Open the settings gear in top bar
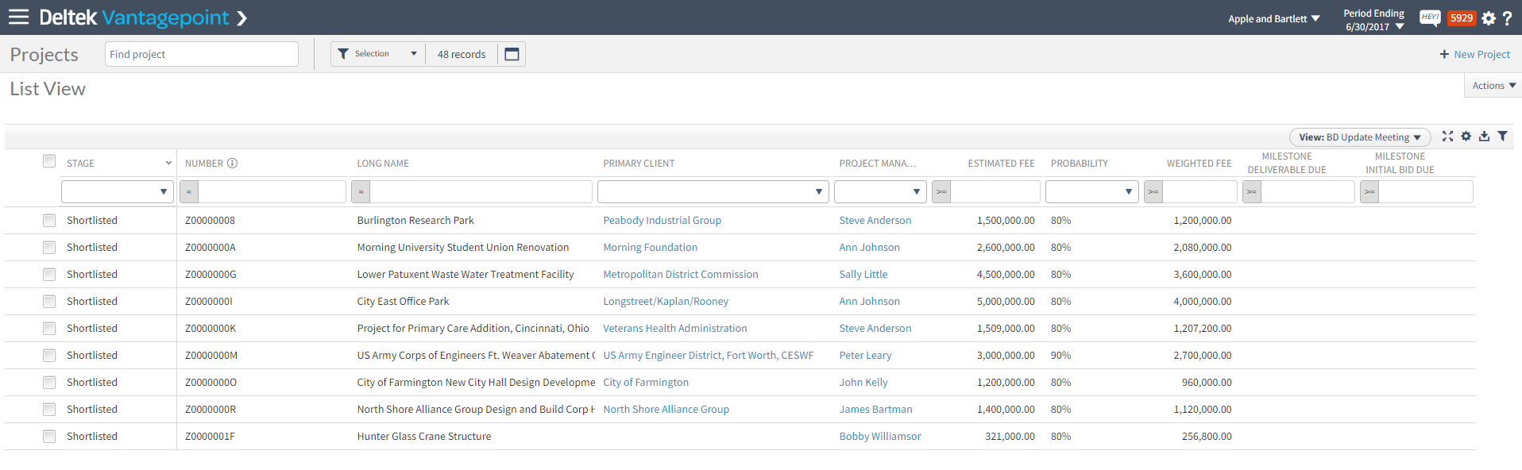1522x470 pixels. (1489, 18)
